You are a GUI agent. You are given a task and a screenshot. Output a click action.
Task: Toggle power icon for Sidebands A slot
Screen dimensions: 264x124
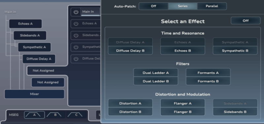tap(76, 35)
